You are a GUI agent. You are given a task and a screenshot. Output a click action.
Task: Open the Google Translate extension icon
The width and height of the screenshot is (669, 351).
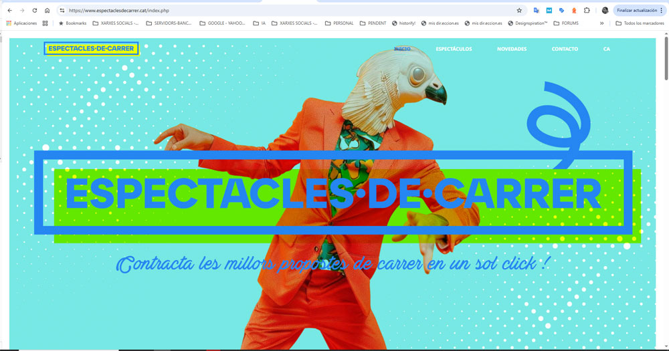(537, 11)
